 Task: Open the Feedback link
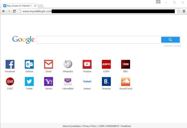126,126
